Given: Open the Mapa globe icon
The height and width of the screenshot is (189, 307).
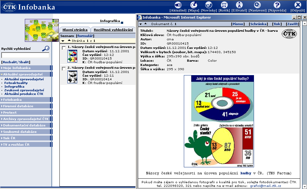Looking at the screenshot, I should click(x=194, y=5).
